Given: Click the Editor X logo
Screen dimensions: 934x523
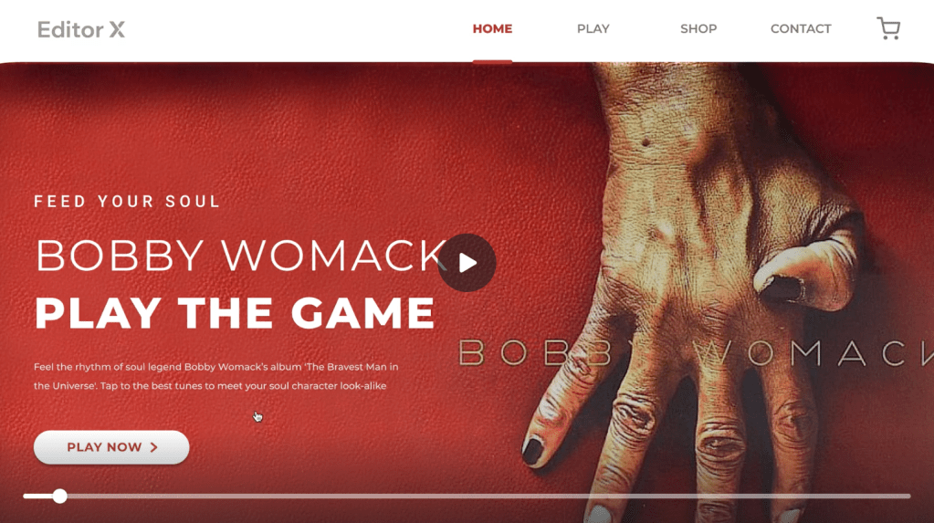Looking at the screenshot, I should pos(81,29).
